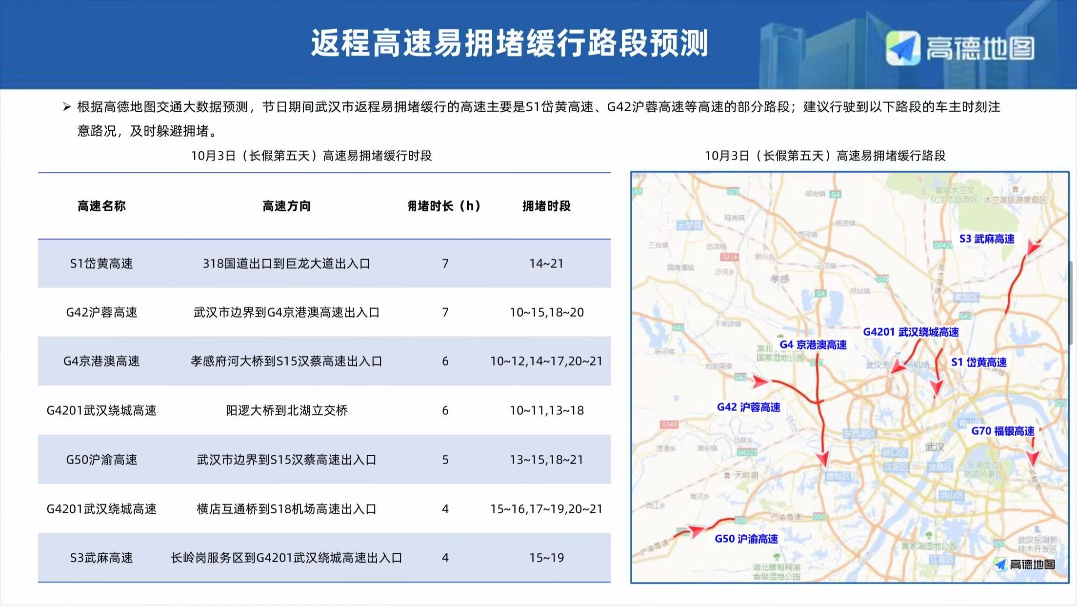
Task: Click the time period 10~15,18~20
Action: click(546, 312)
